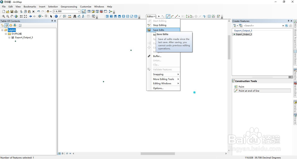Click Save Edits in Editor menu
This screenshot has width=297, height=159.
163,30
